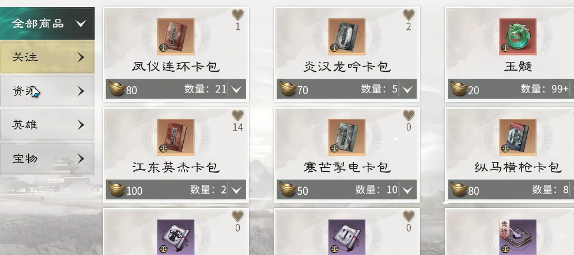This screenshot has width=574, height=255.
Task: Click gold ingot price icon for 凤仪连环卡包
Action: (117, 88)
